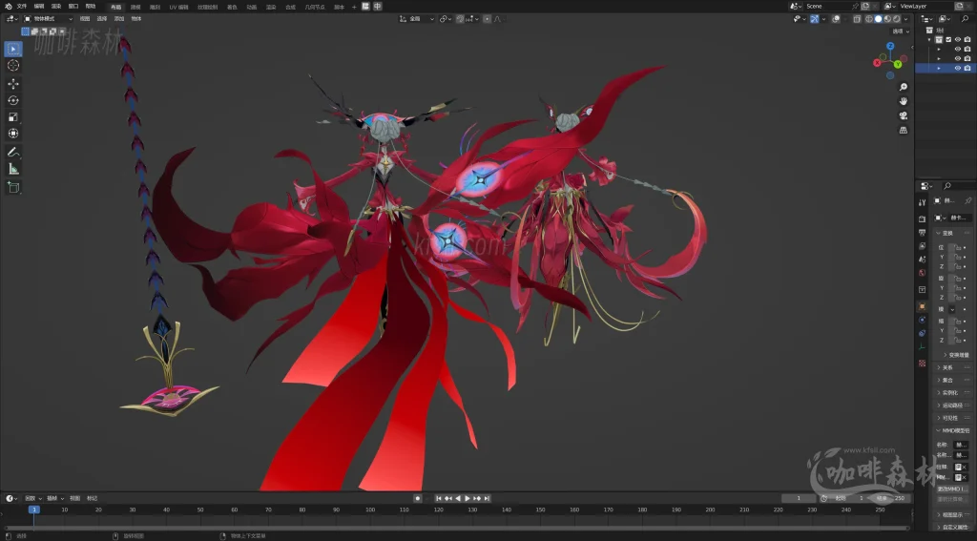The height and width of the screenshot is (541, 977).
Task: Open the Physics properties tab
Action: click(923, 320)
